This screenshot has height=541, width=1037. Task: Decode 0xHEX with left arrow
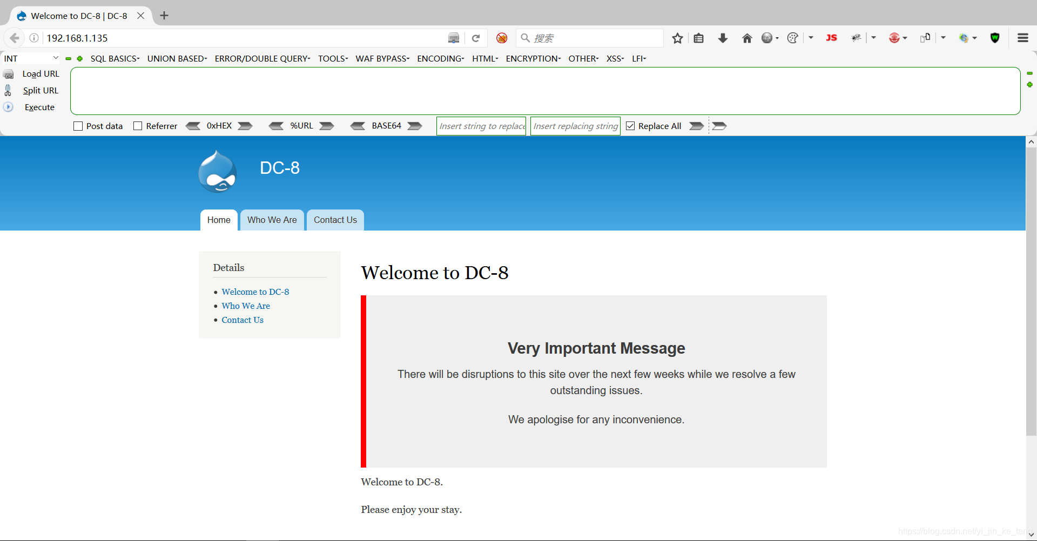pos(193,126)
